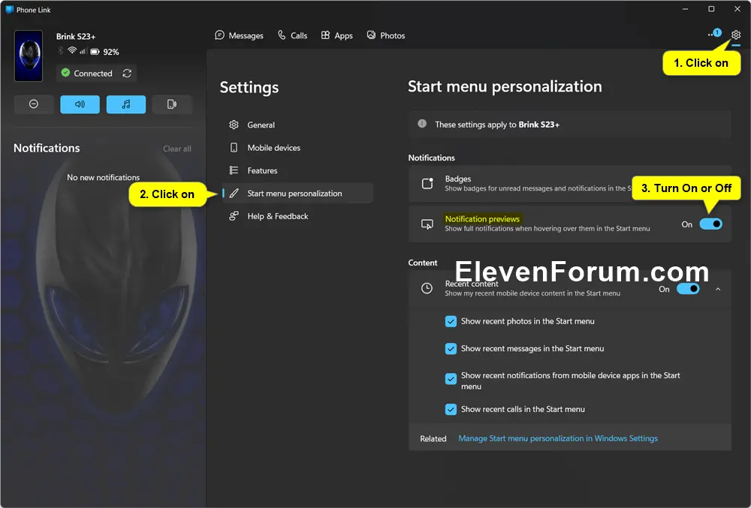The image size is (751, 508).
Task: Click the Start menu personalization page heading
Action: [505, 86]
